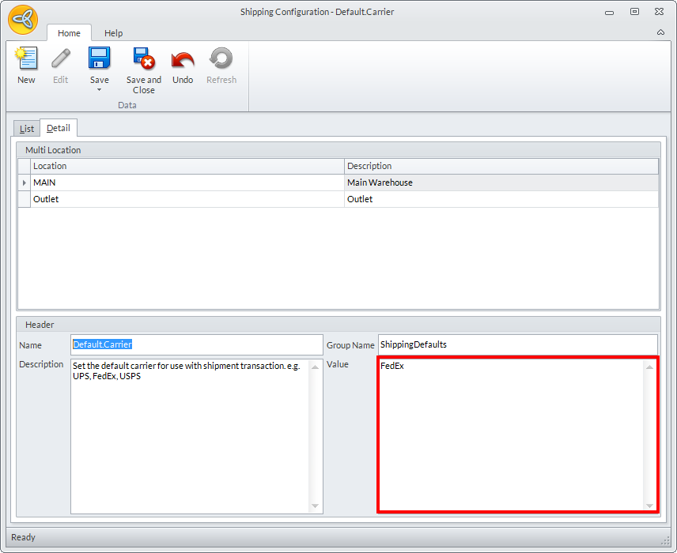Open the Save dropdown arrow

(x=100, y=90)
